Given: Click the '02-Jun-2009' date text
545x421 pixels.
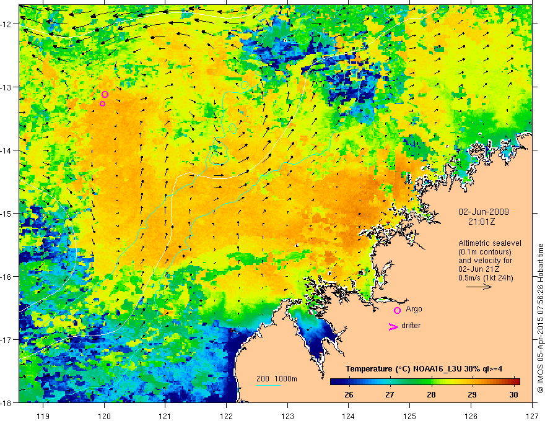Looking at the screenshot, I should click(x=484, y=212).
